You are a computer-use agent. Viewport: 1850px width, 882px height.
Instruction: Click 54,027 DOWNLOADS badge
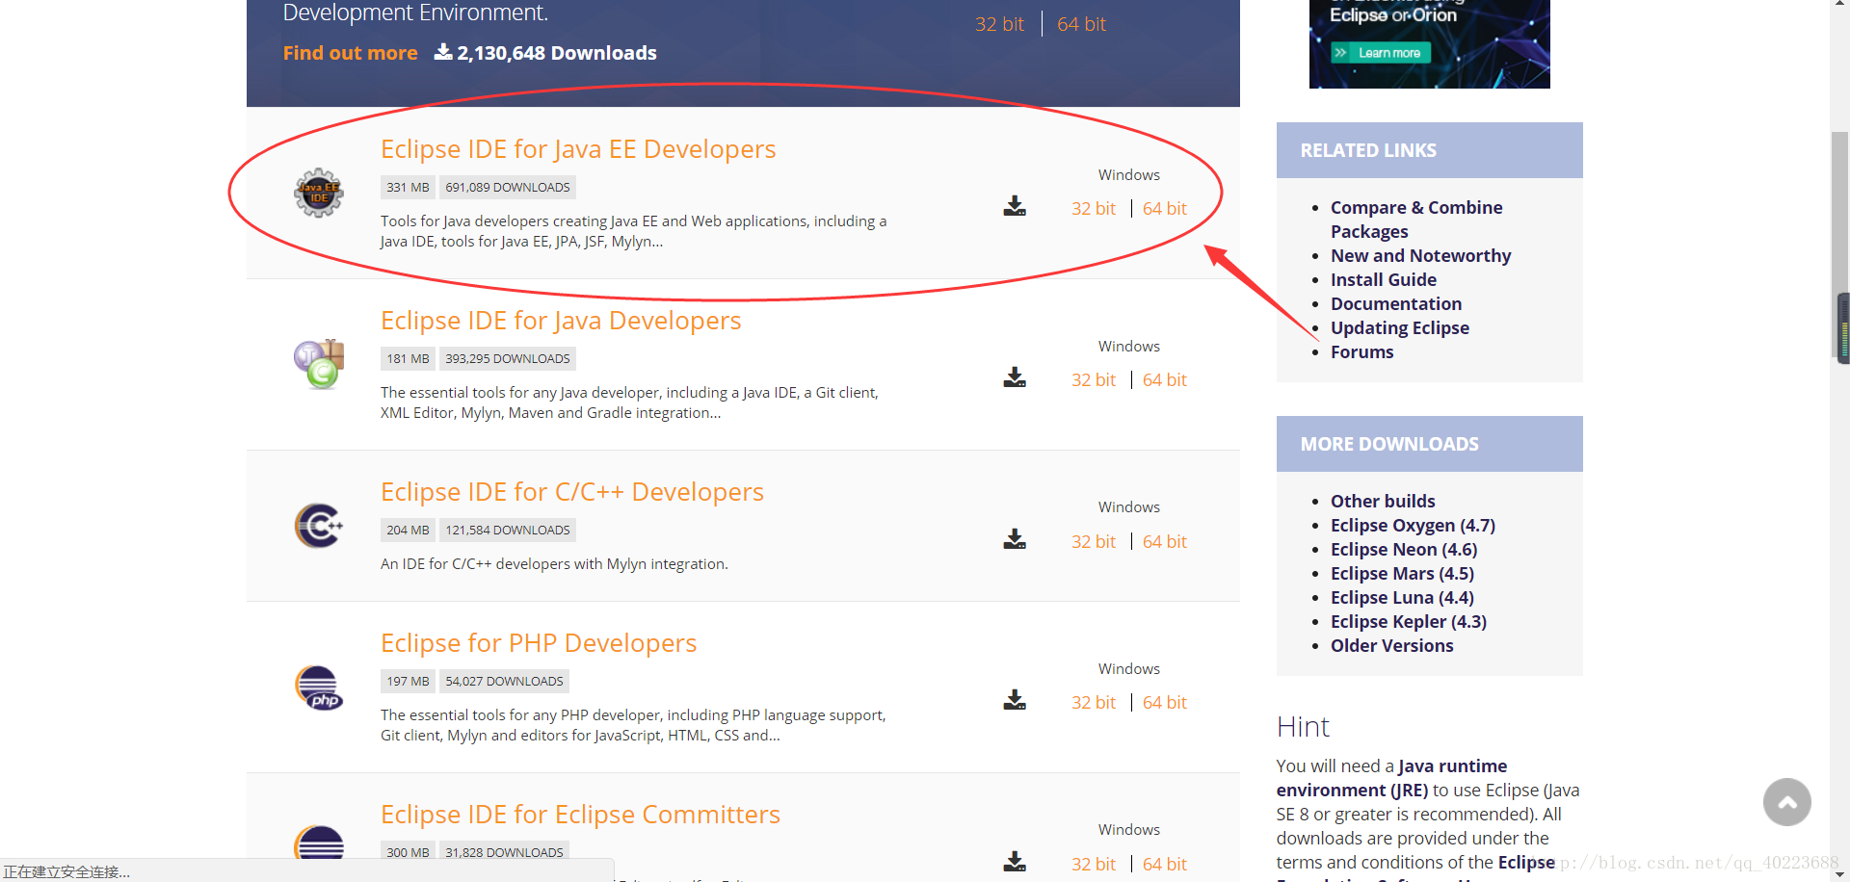point(504,682)
